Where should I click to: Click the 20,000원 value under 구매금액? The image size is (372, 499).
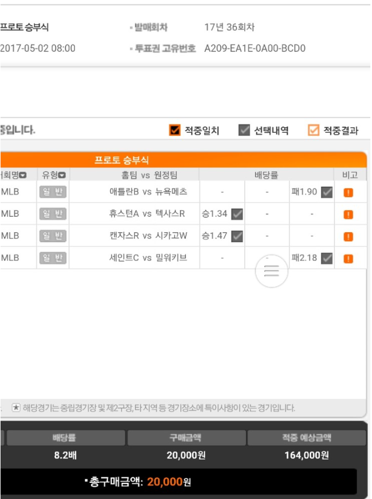tap(186, 456)
